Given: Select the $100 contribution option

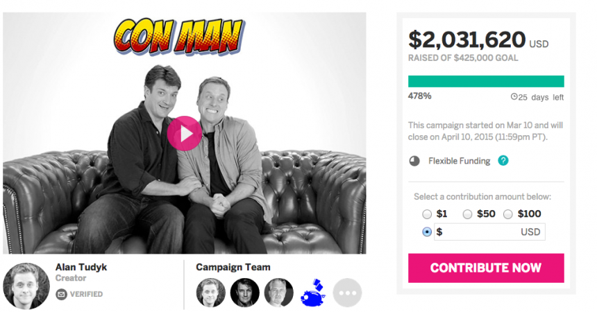Looking at the screenshot, I should 508,214.
